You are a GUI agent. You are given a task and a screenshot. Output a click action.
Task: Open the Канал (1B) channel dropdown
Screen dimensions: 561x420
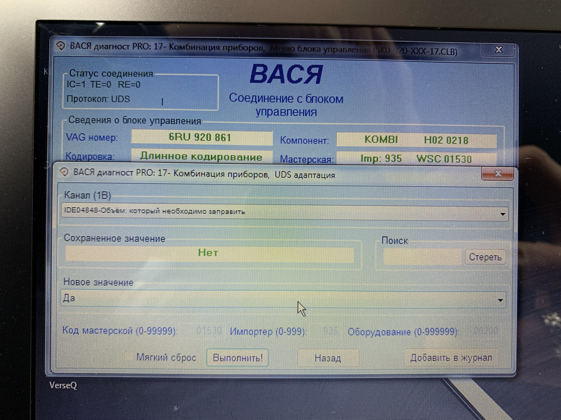pyautogui.click(x=285, y=212)
